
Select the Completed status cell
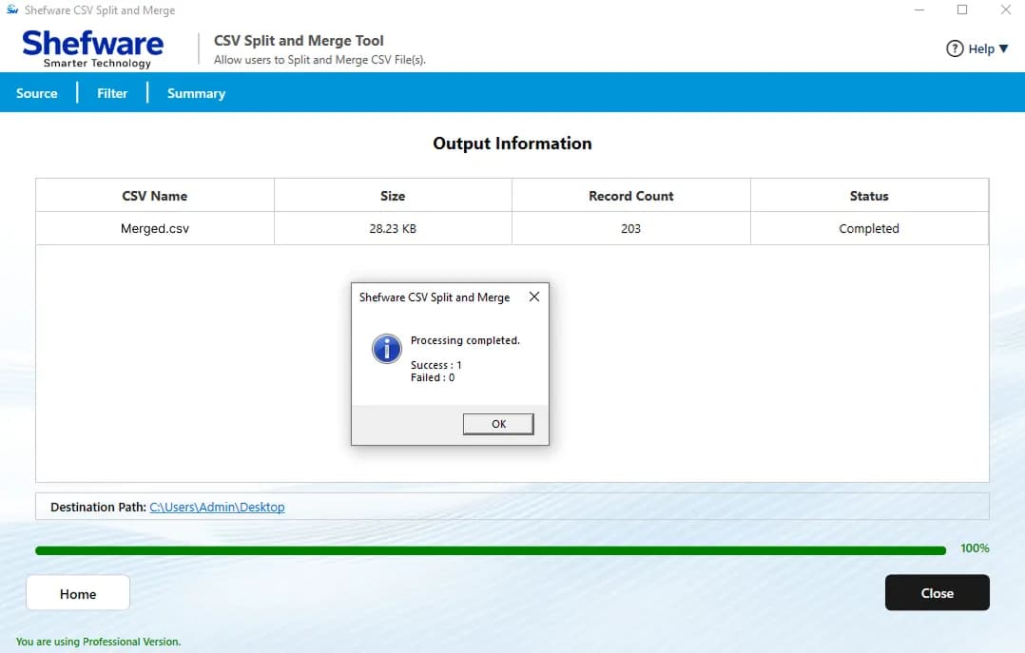(869, 228)
